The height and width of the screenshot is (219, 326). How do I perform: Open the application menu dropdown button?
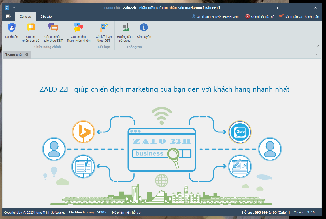(8, 16)
